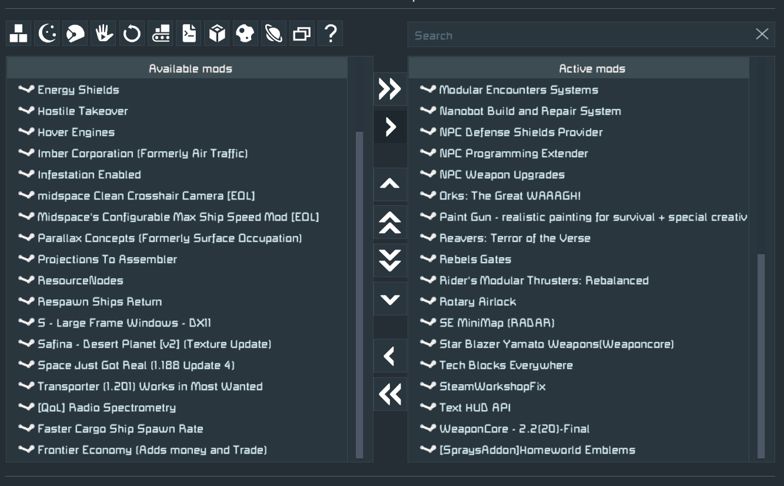Toggle the overlapping windows 'other' filter

tap(302, 34)
